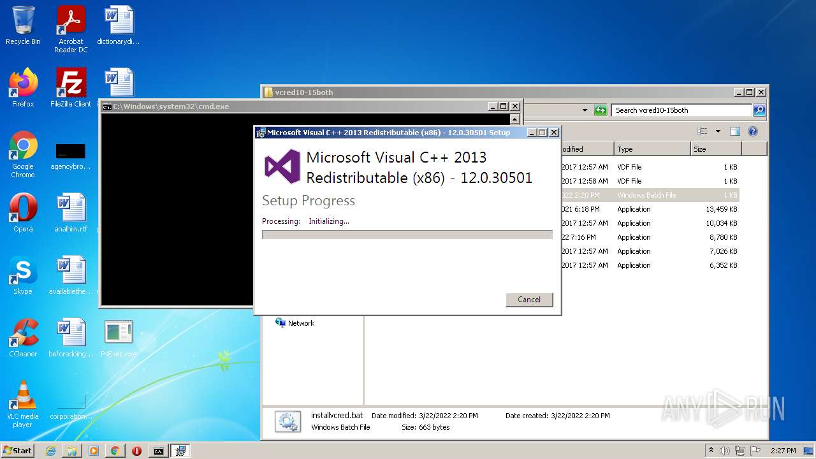Open the clock showing 2:27 PM
Screen dimensions: 816x459
click(x=783, y=451)
